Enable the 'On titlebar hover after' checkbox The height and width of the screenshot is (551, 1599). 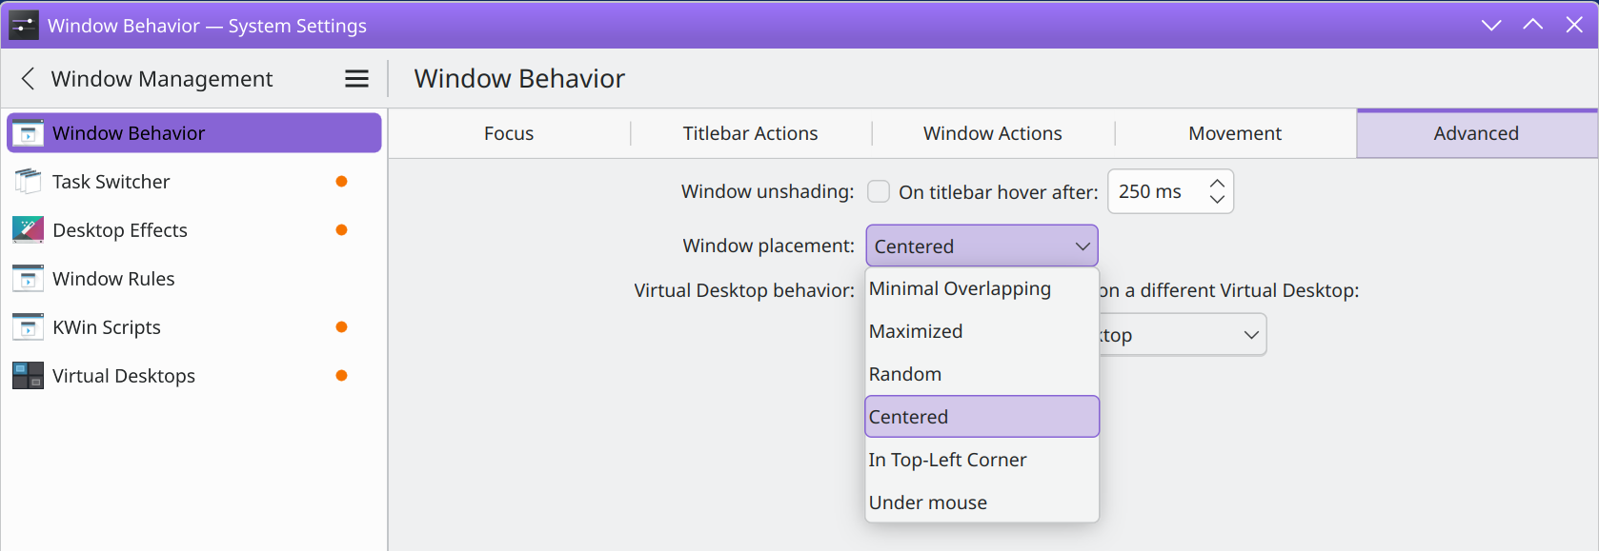tap(879, 191)
